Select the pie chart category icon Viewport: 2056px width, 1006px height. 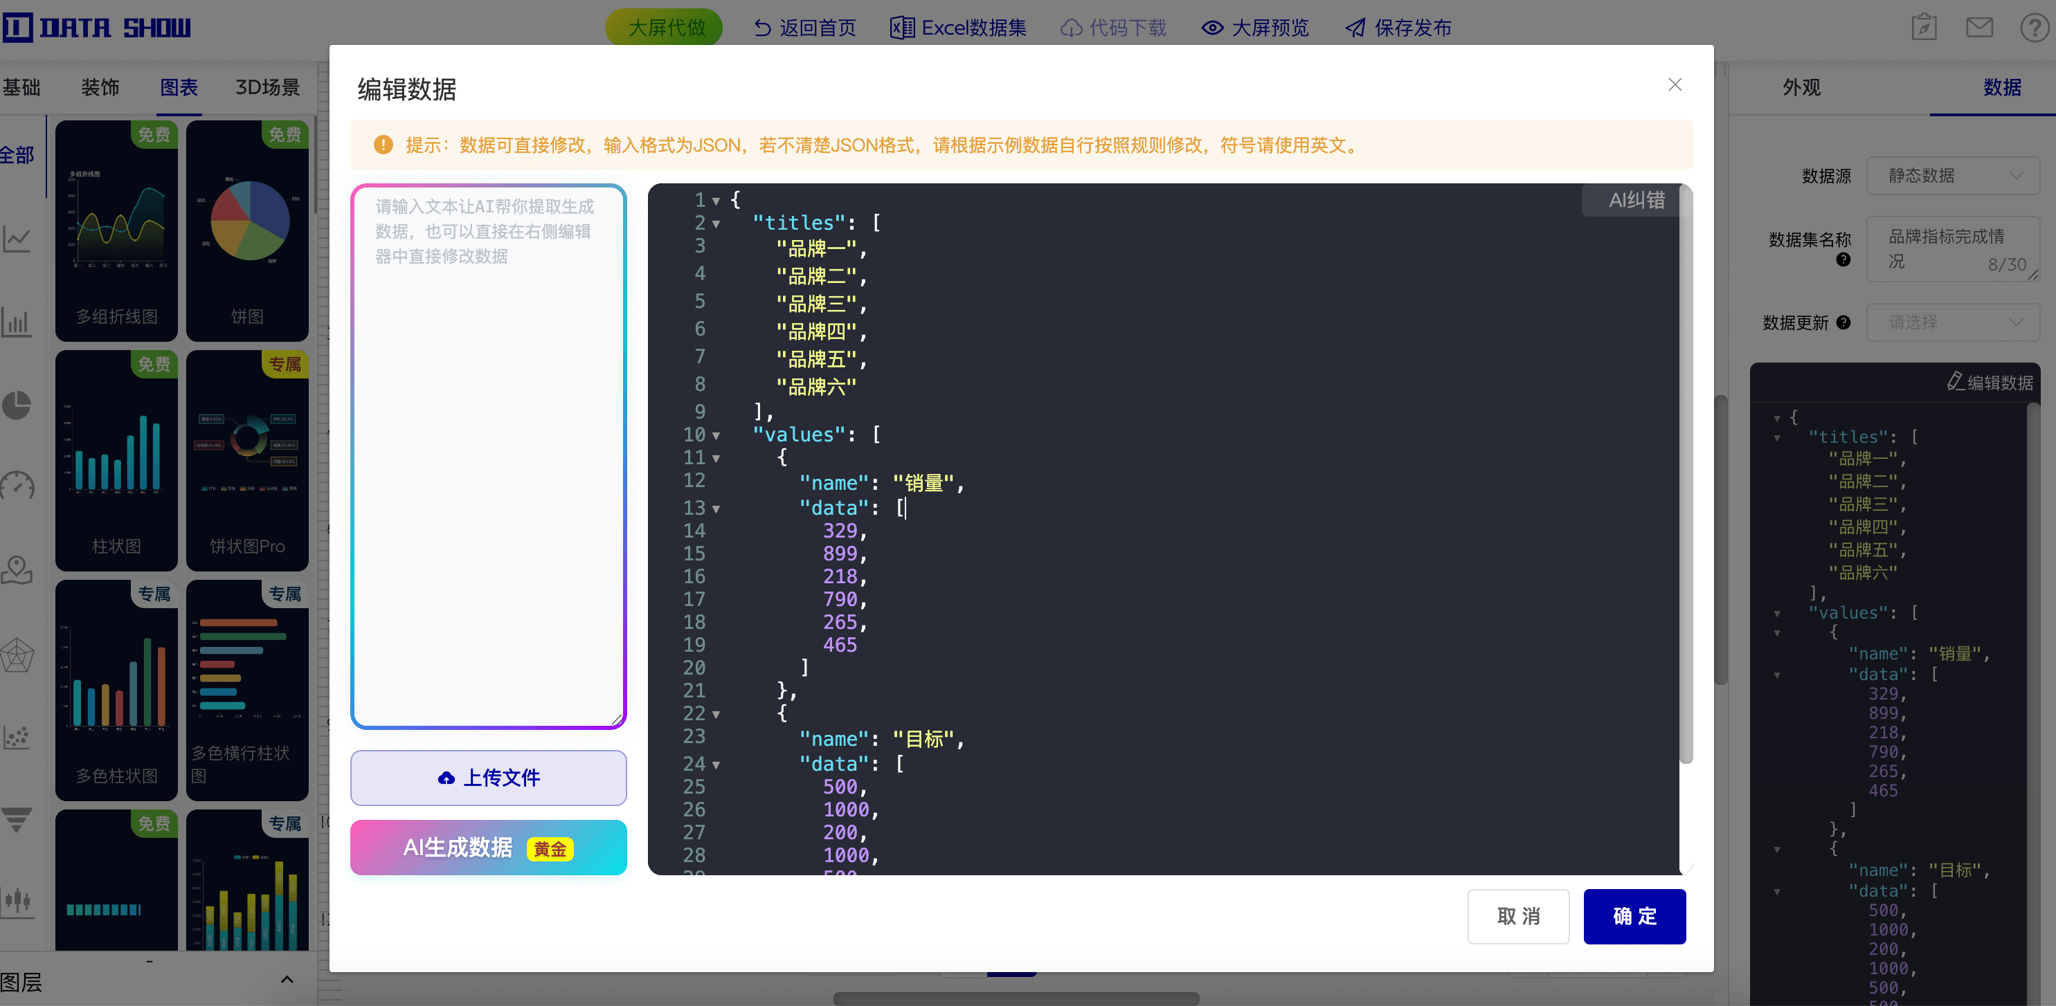(x=17, y=405)
